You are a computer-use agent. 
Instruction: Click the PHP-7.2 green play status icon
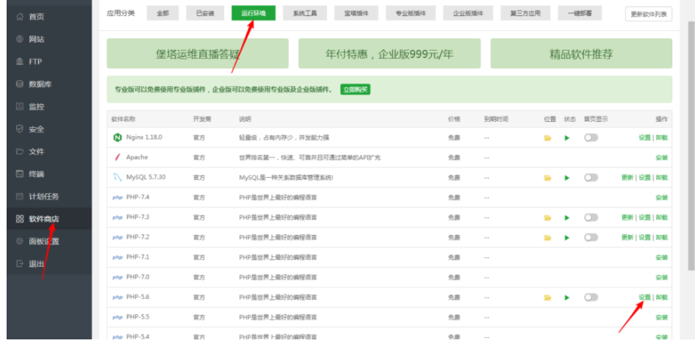[566, 238]
